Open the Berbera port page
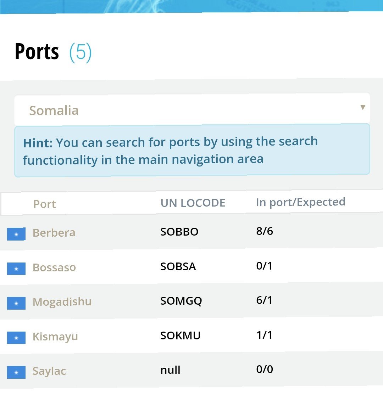This screenshot has width=383, height=395. (54, 233)
